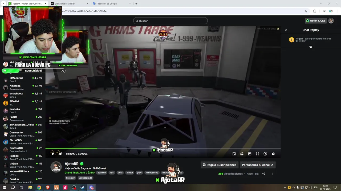Open the Windows Start menu
Viewport: 341px width, 191px height.
click(4, 188)
